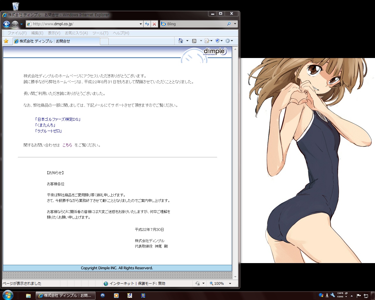The height and width of the screenshot is (300, 375).
Task: Follow the こちら inquiry link
Action: pyautogui.click(x=67, y=145)
